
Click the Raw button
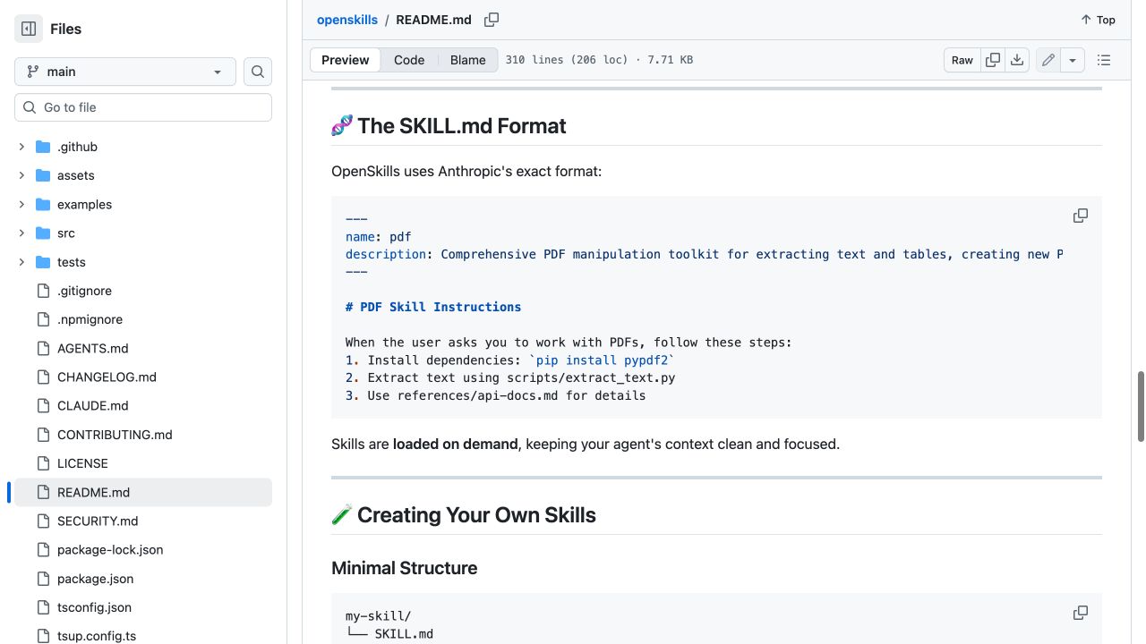[x=962, y=60]
